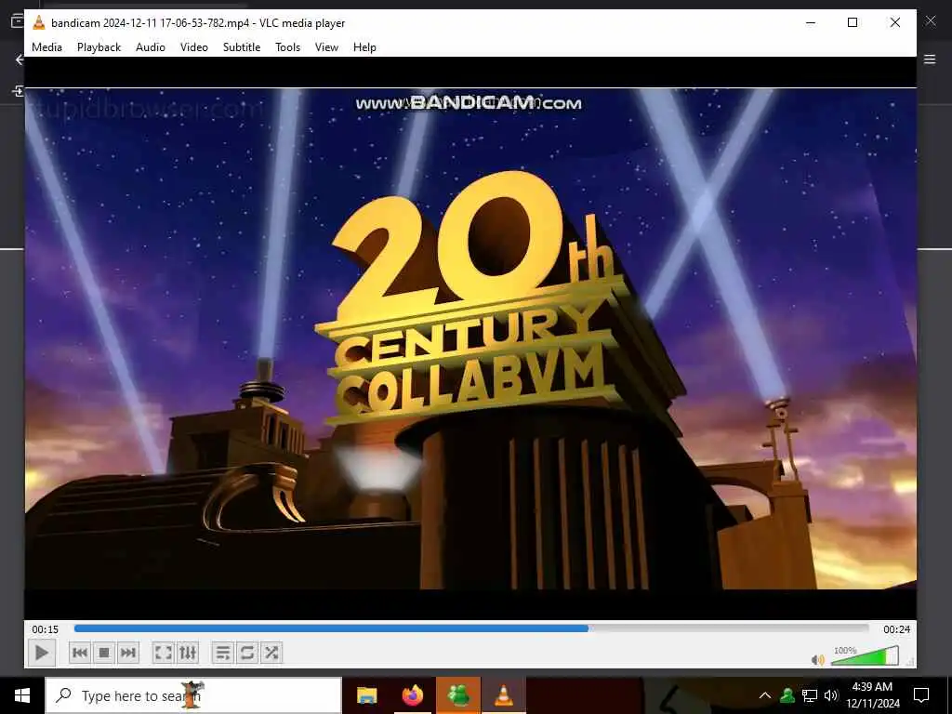Start playback with the Play button
952x714 pixels.
[41, 653]
